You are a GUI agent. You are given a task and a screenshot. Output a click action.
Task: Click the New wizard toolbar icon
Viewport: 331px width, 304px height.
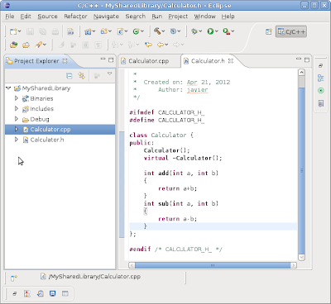(x=13, y=31)
